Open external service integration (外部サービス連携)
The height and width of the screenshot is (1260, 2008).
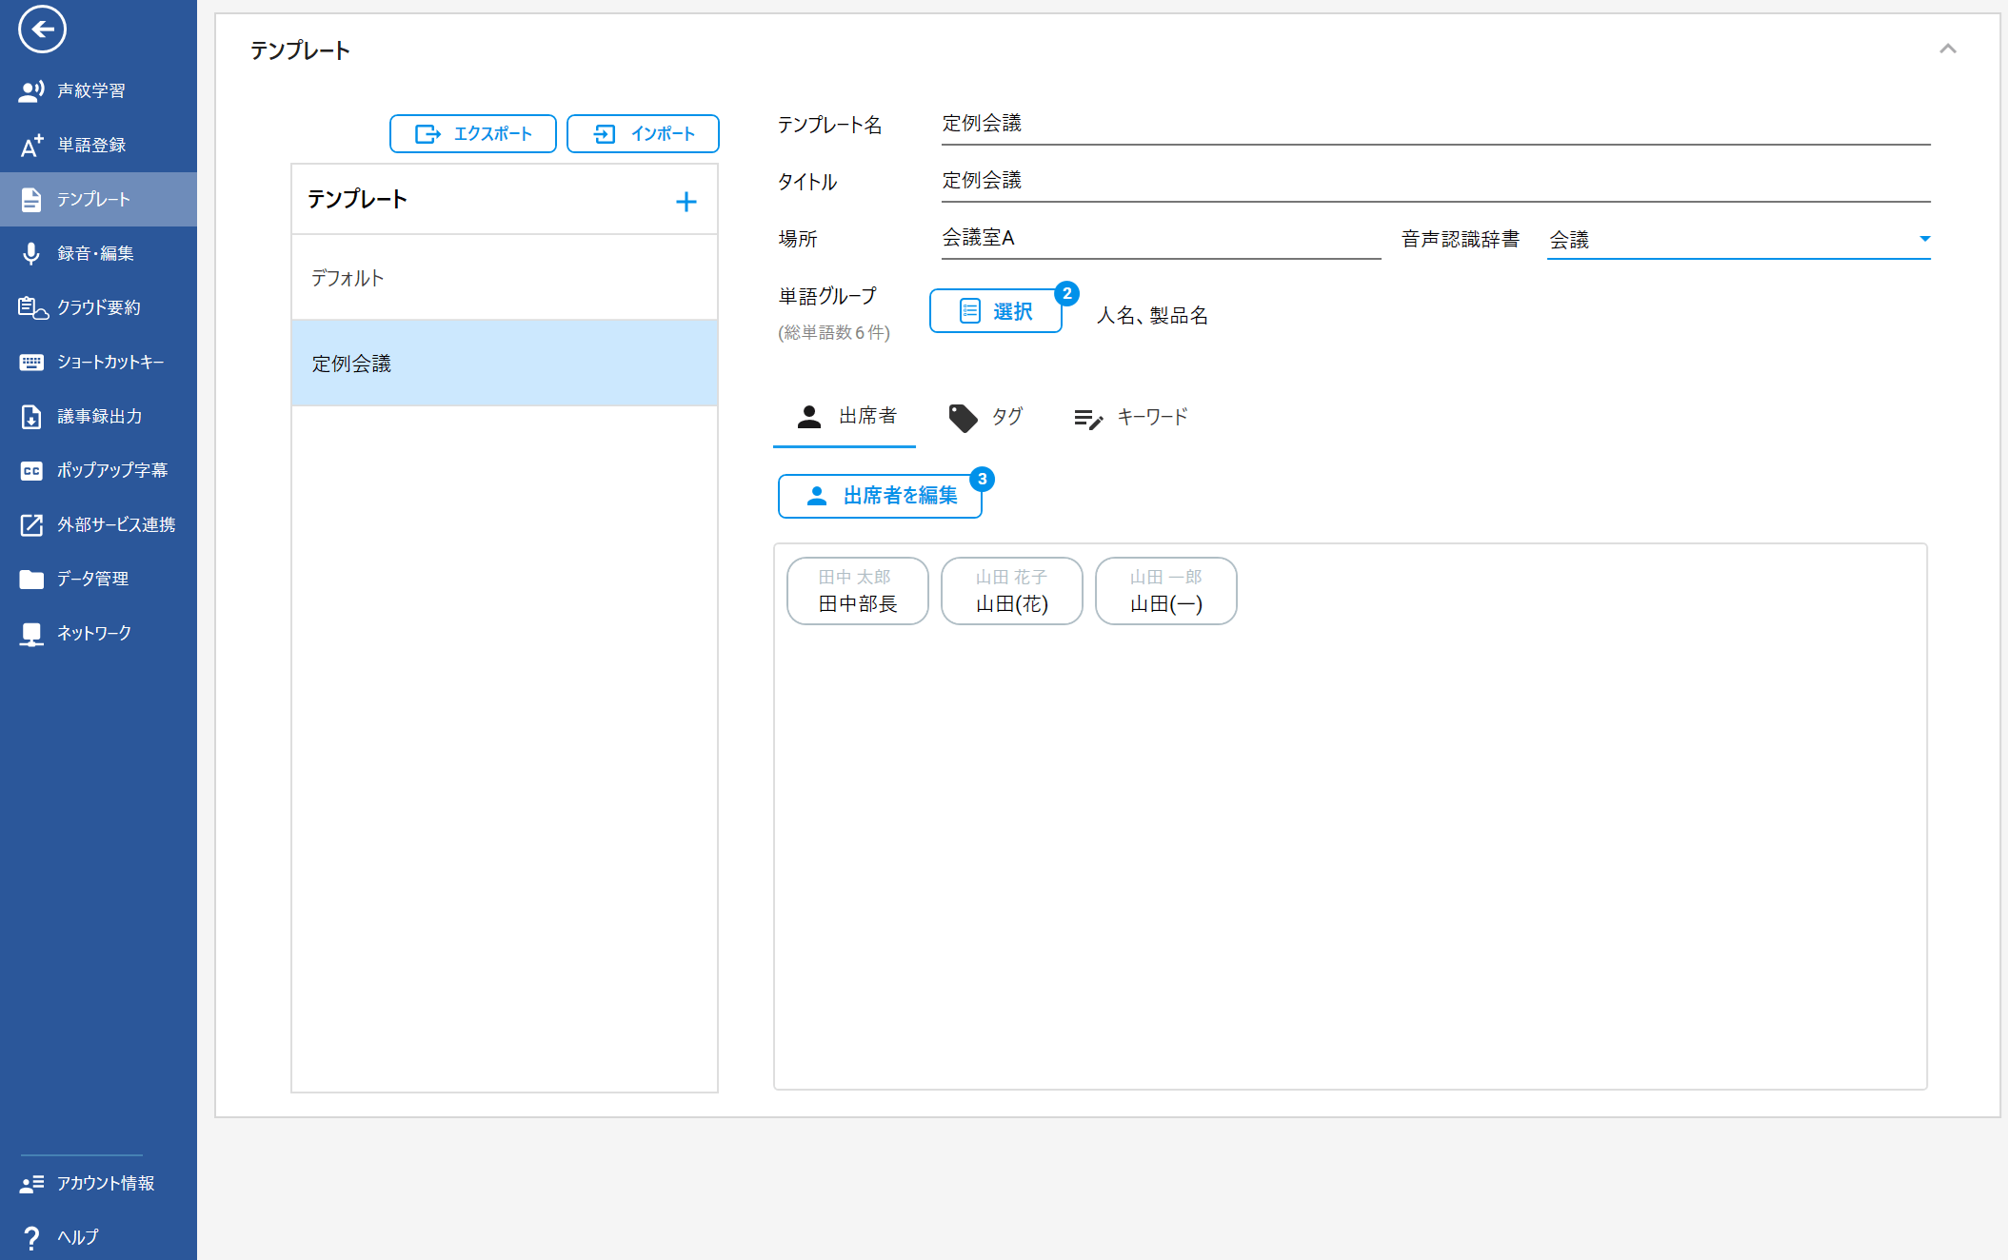114,524
